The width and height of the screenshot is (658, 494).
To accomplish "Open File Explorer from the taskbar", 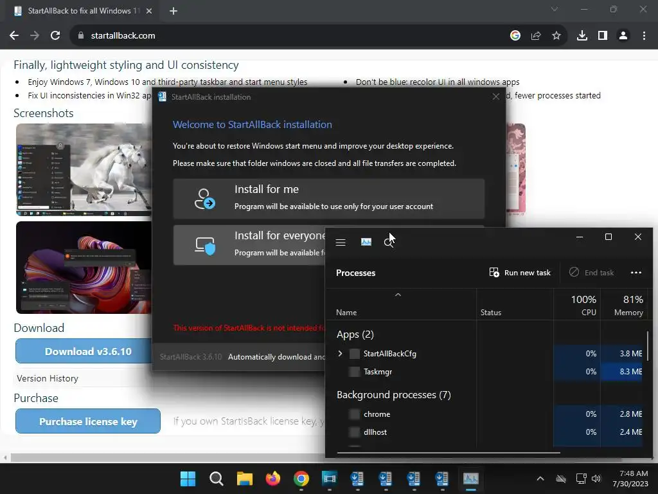I will point(245,479).
